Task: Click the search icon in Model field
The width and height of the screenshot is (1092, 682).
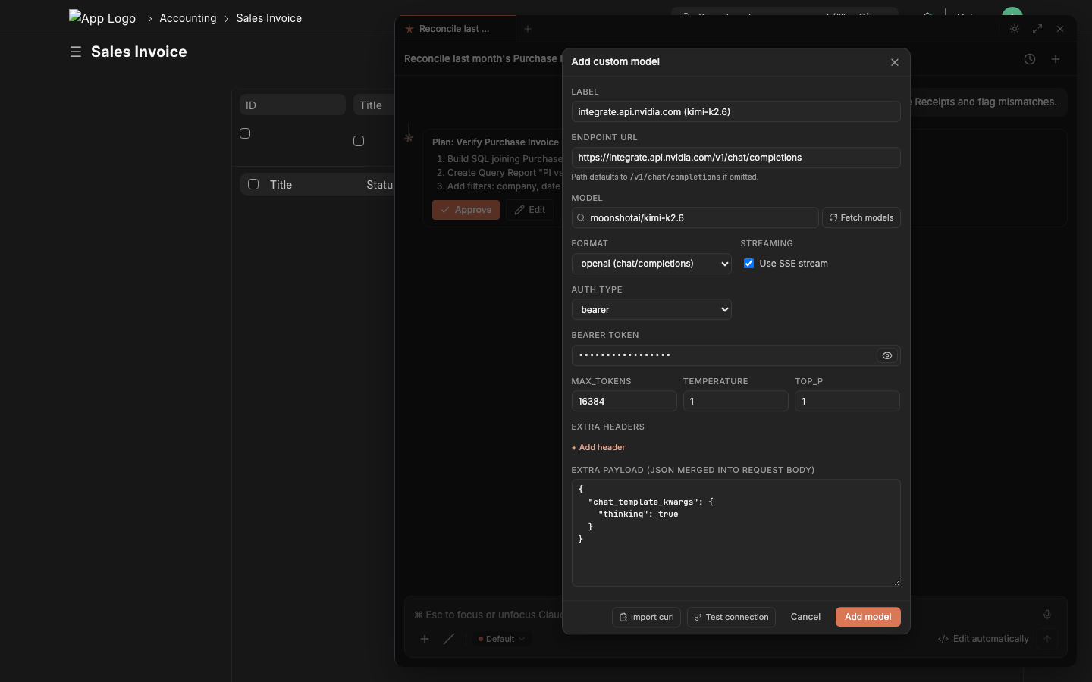Action: tap(581, 218)
